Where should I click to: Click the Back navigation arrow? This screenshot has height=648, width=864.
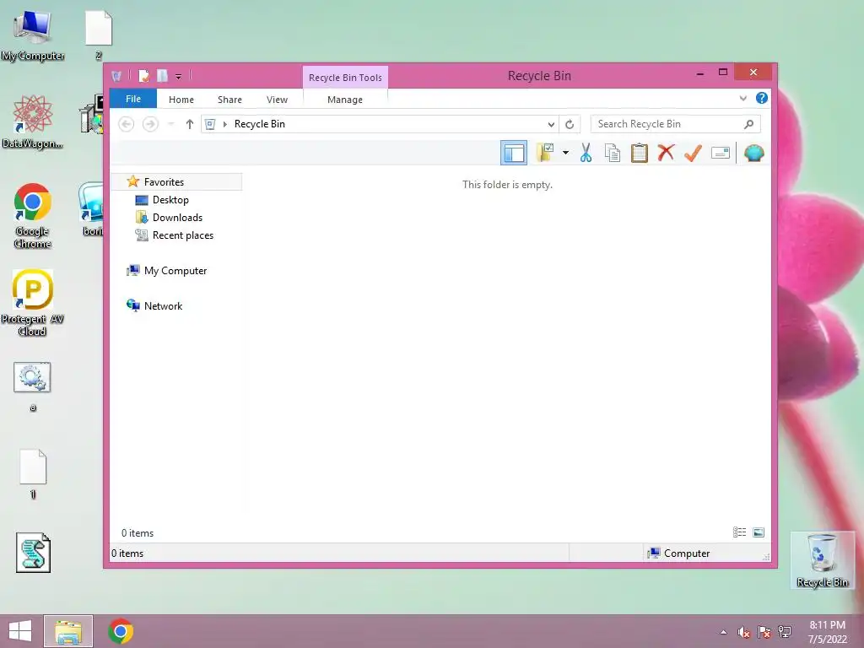point(127,124)
